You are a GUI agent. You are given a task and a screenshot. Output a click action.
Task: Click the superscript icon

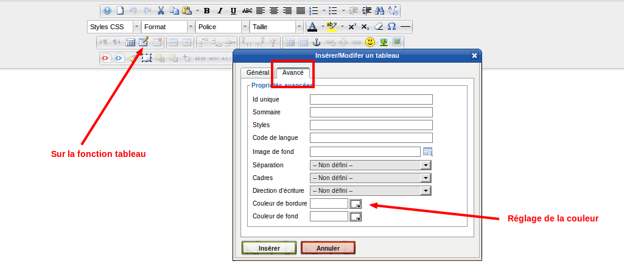(352, 27)
